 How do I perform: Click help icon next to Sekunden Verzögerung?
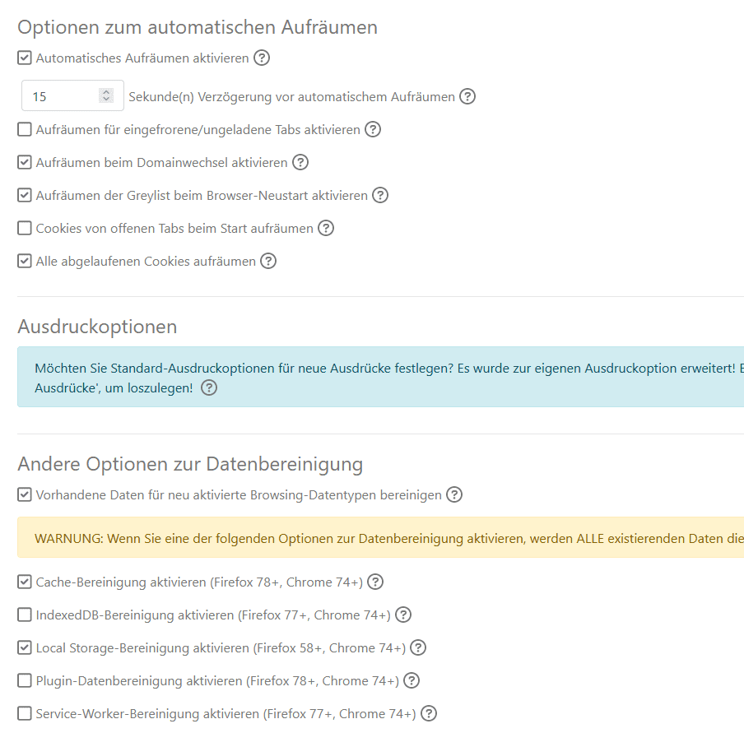(x=467, y=96)
